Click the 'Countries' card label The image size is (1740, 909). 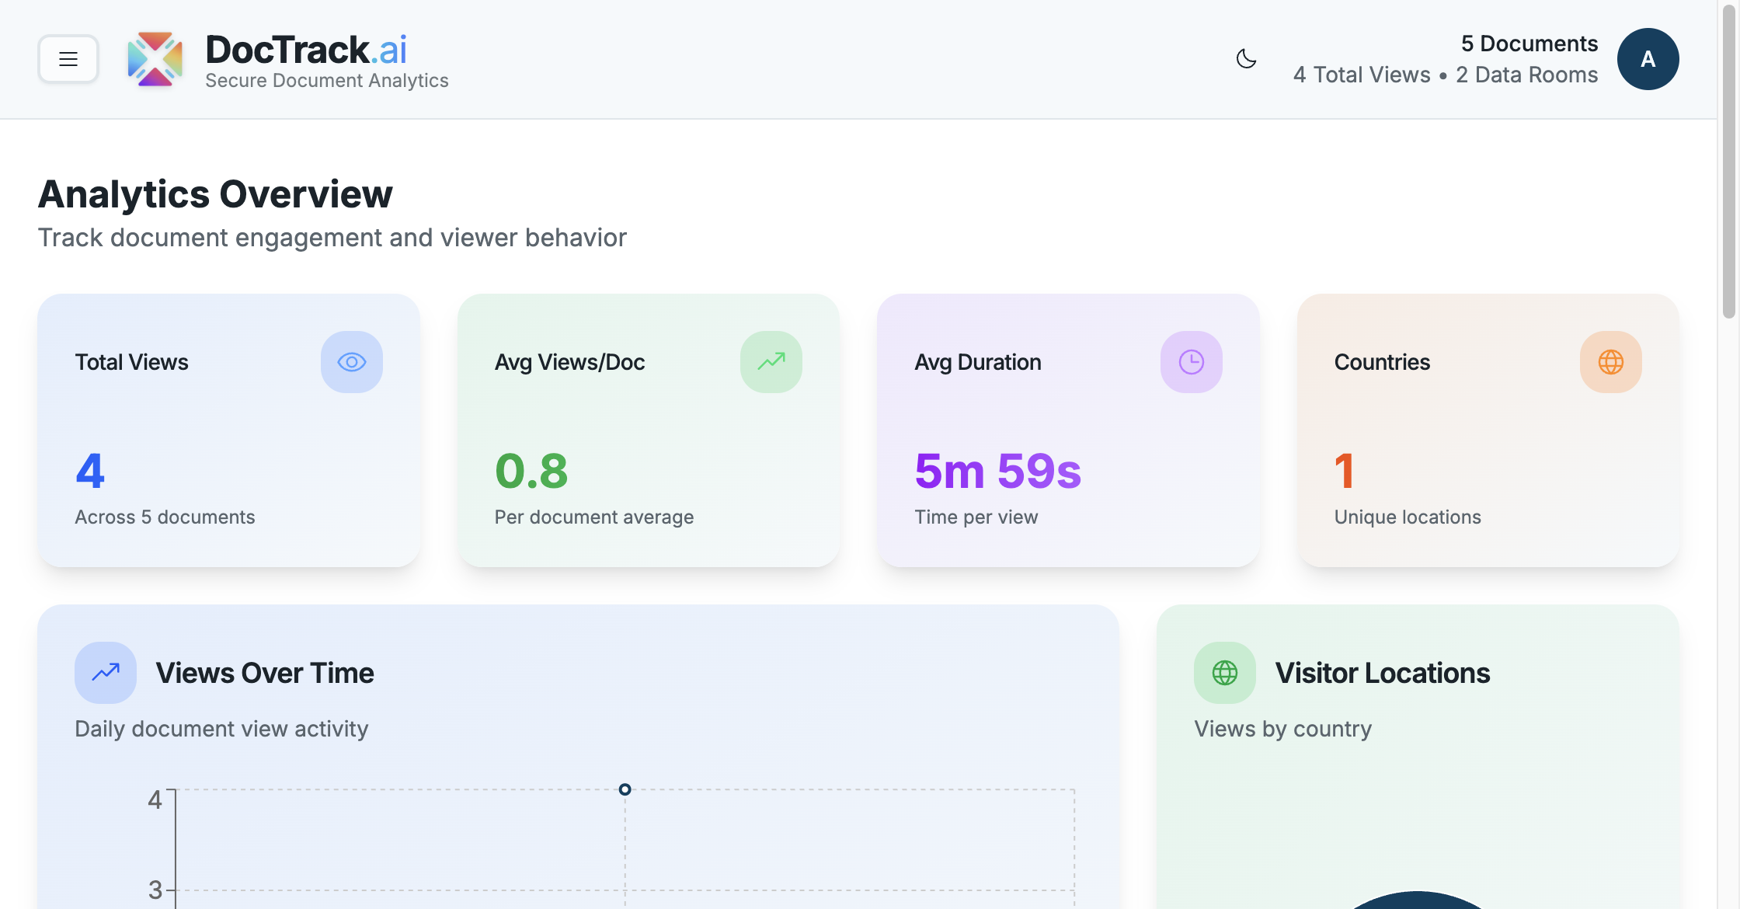1382,362
